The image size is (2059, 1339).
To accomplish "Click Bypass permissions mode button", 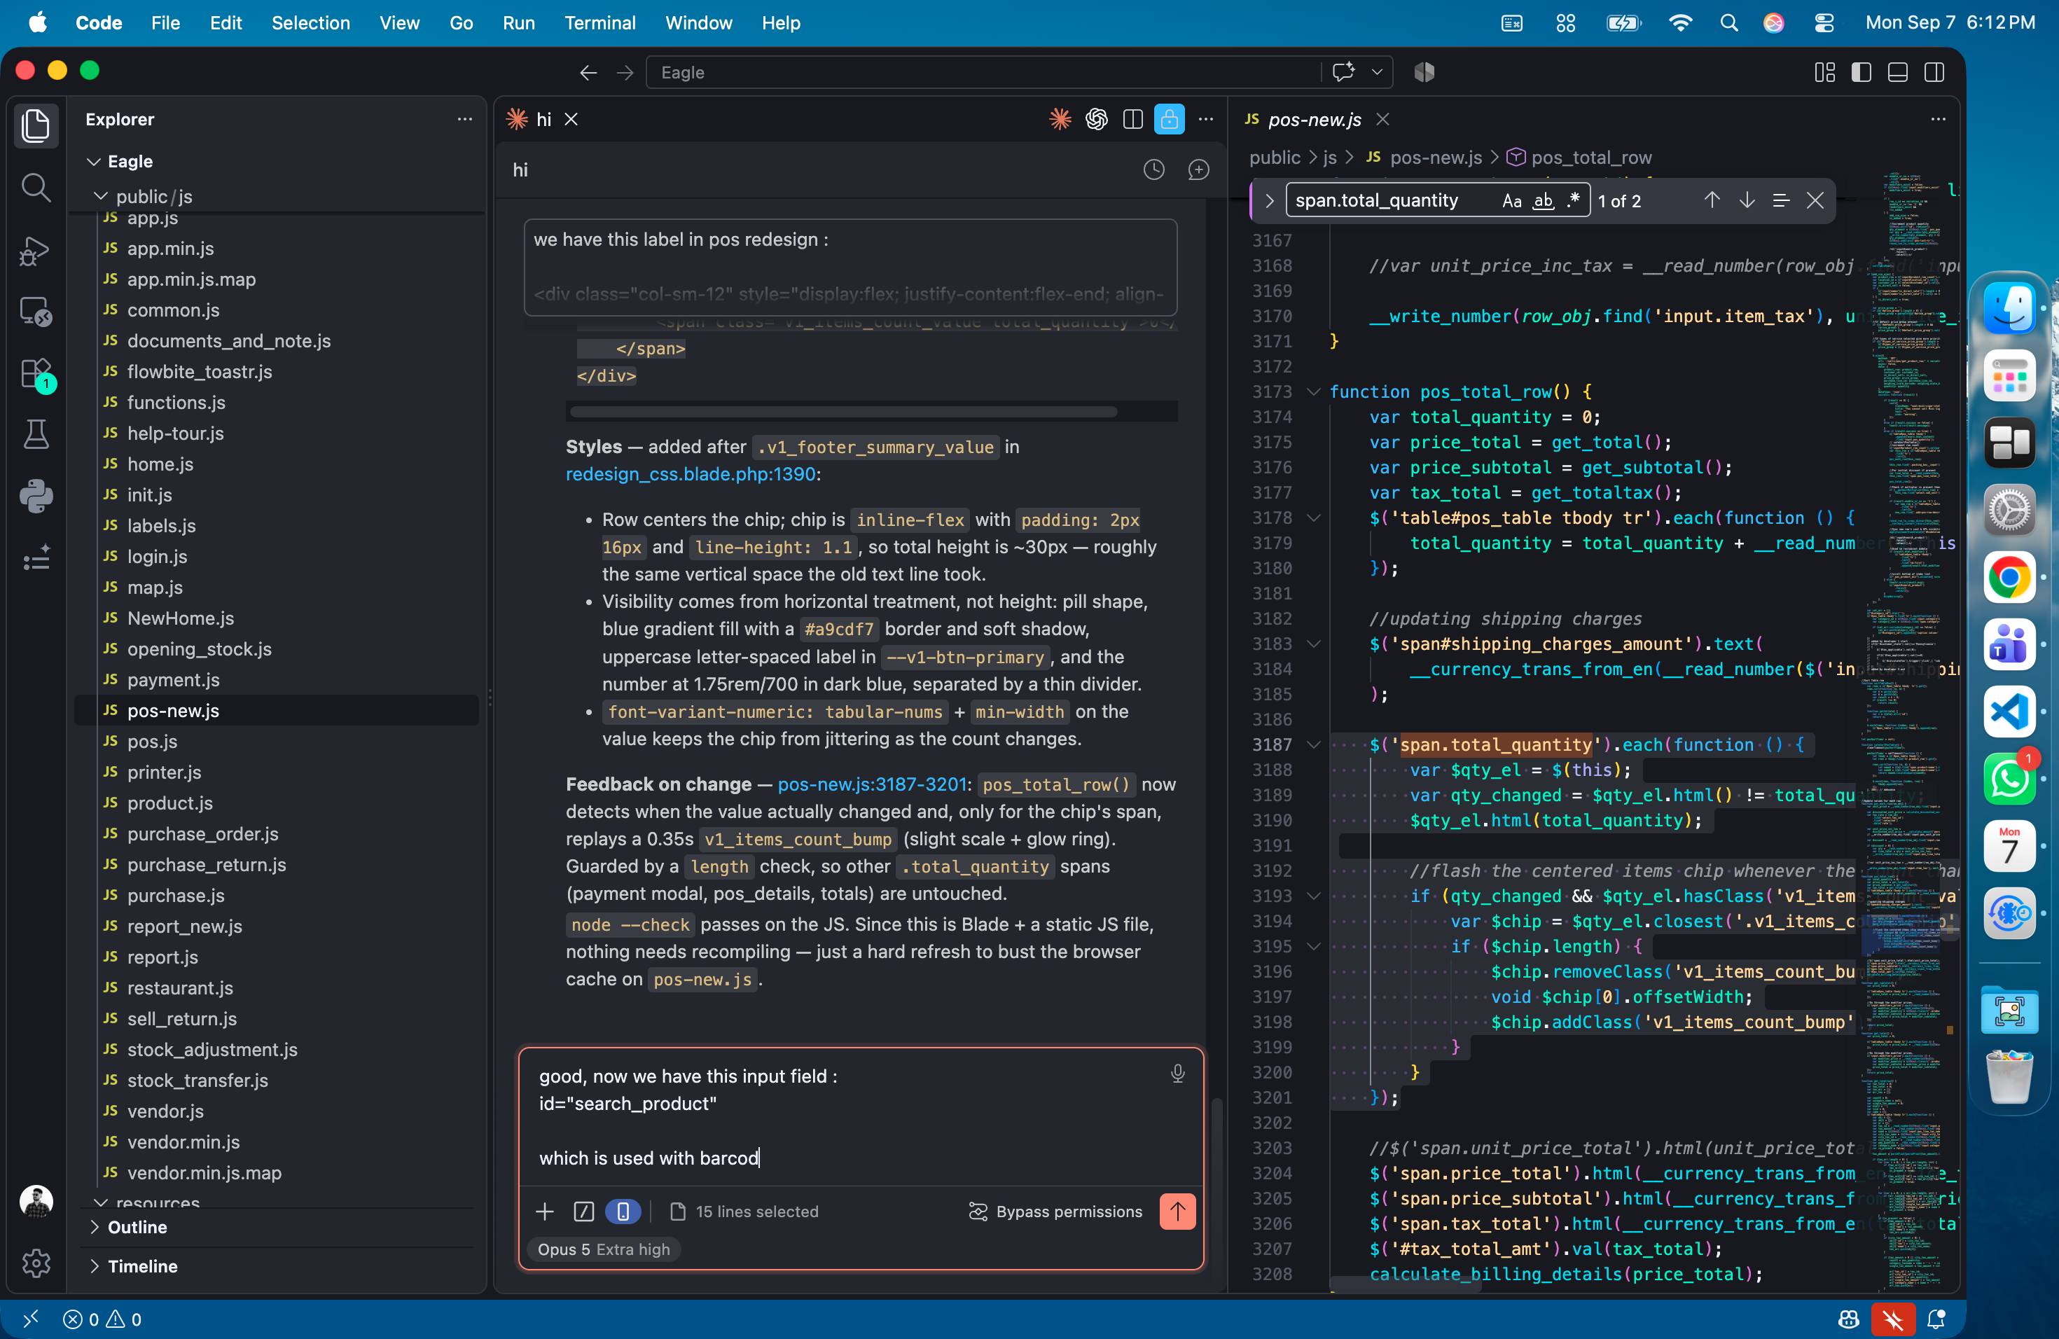I will [x=1055, y=1211].
